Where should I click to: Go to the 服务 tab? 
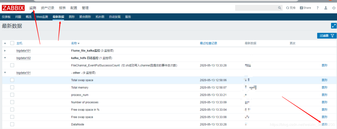[128, 17]
